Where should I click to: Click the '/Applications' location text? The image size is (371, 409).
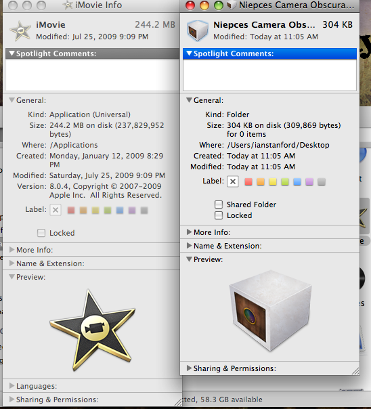pos(74,145)
